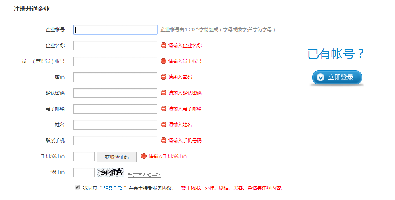
Task: Click the error icon beside 请输入手机号码
Action: tap(164, 140)
